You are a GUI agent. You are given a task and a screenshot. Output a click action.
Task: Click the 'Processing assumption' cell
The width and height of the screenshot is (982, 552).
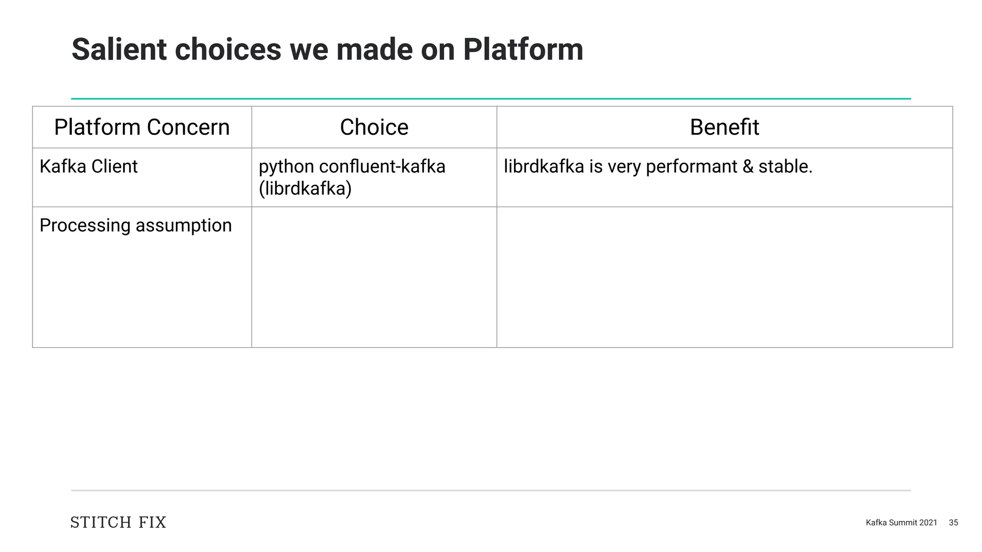[136, 225]
